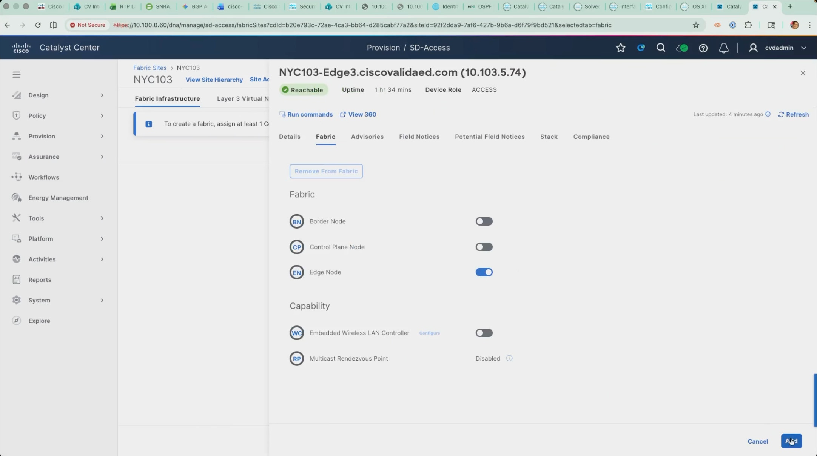Click the Embedded Wireless WC icon
This screenshot has height=456, width=817.
297,333
